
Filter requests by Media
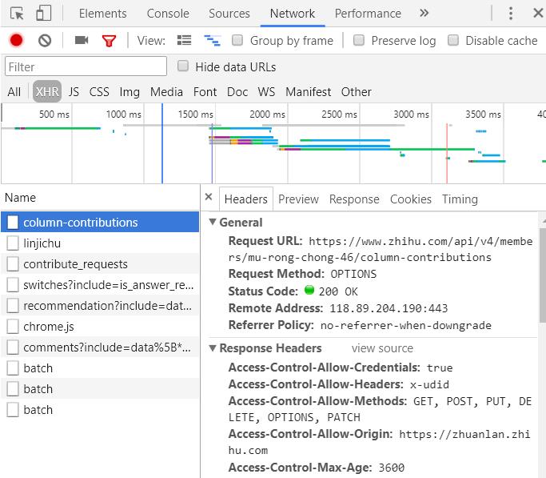click(x=166, y=92)
